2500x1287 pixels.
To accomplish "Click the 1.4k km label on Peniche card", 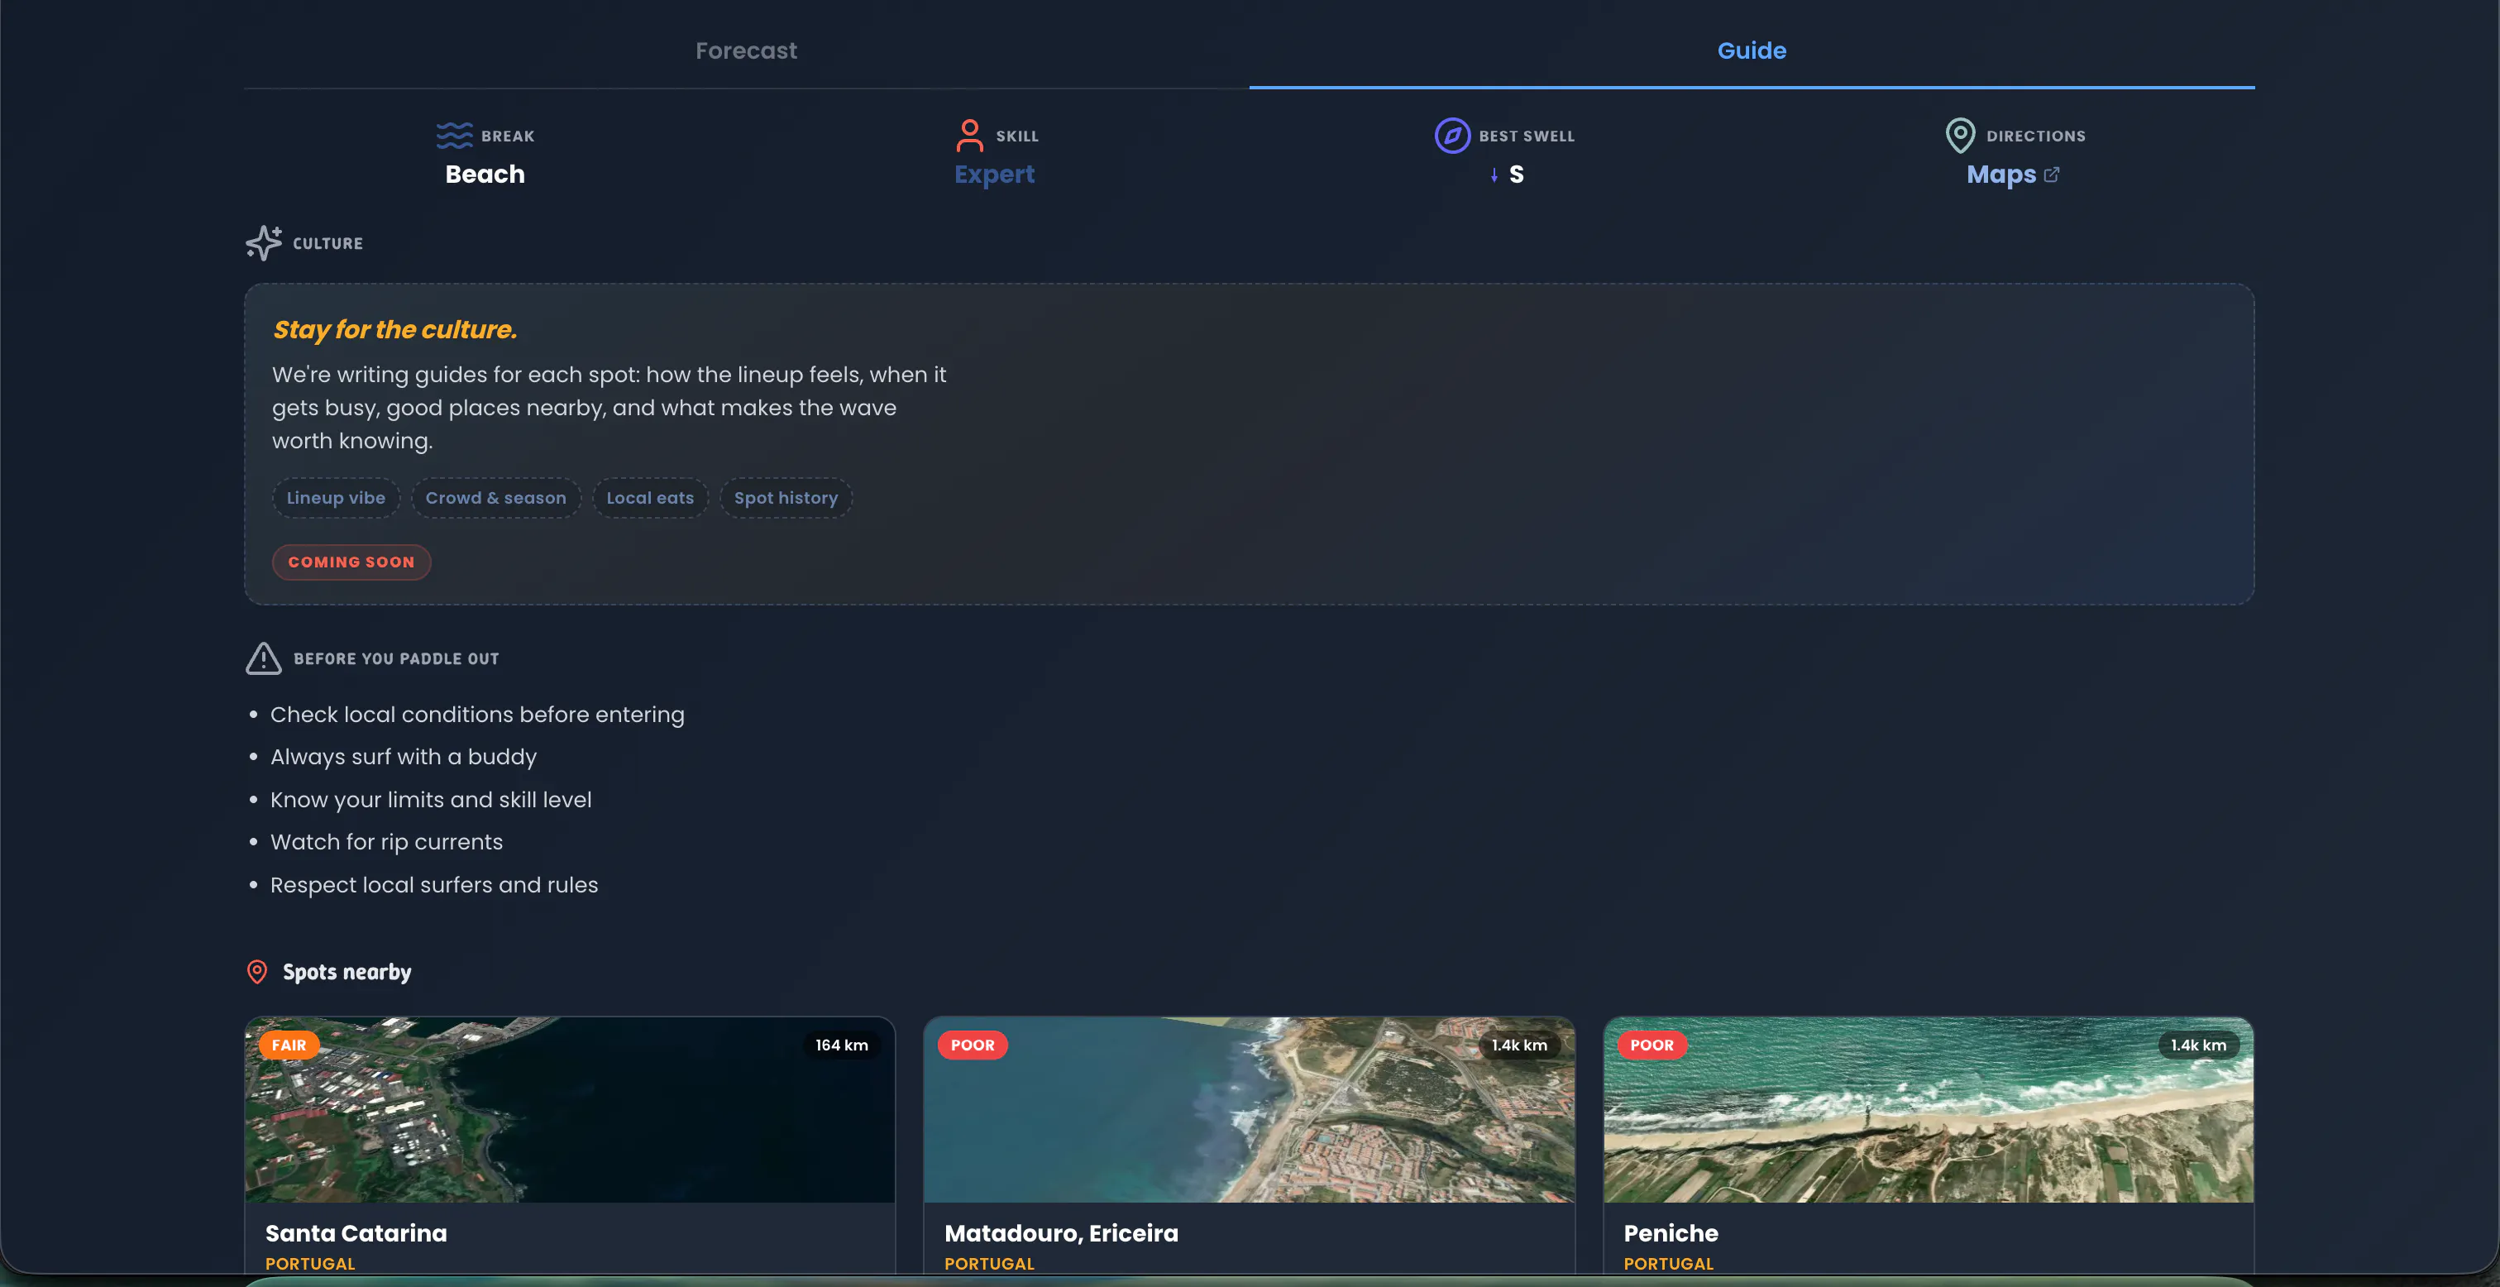I will [x=2199, y=1045].
